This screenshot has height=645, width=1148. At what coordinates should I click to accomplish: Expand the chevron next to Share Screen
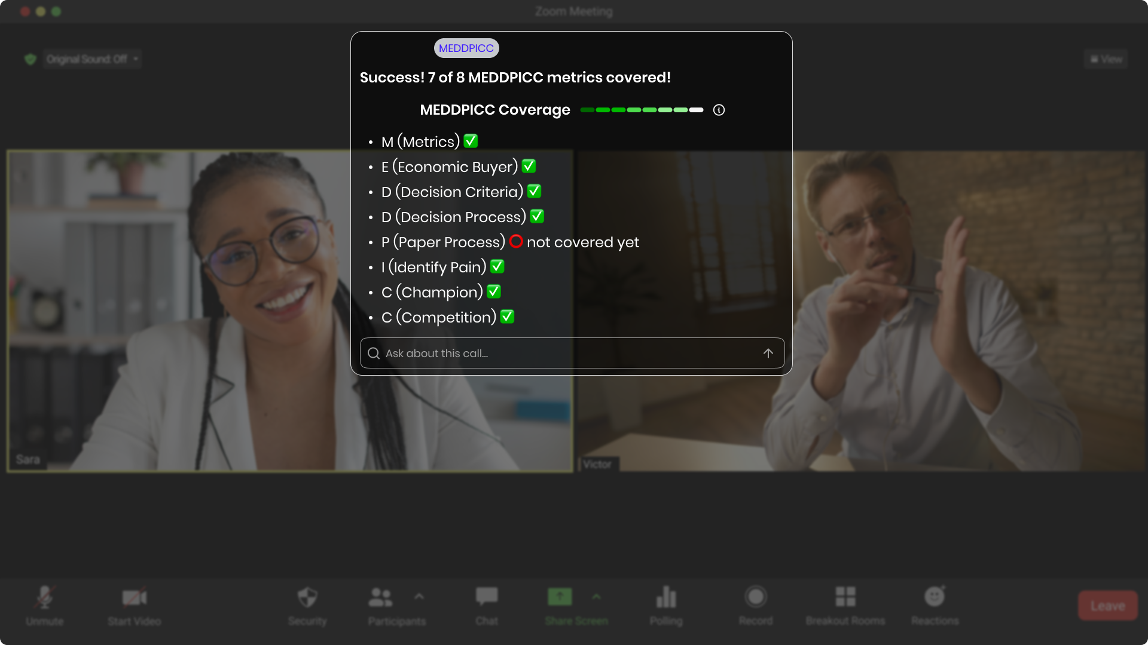click(x=596, y=597)
